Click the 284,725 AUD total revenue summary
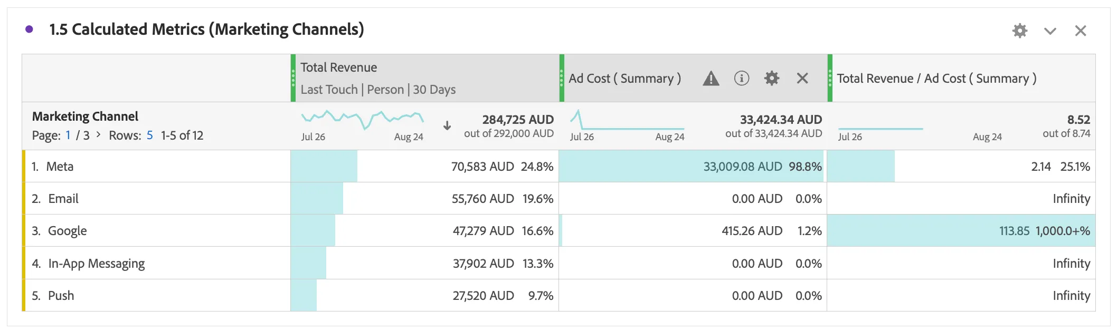Viewport: 1117px width, 331px height. 518,120
